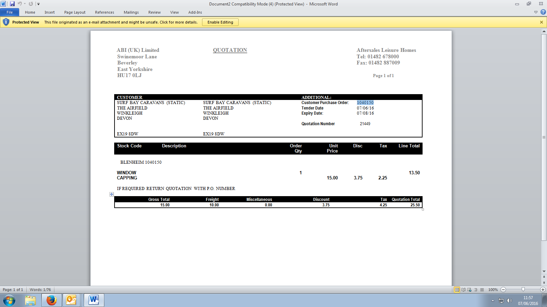
Task: Open the Windows Start menu
Action: click(x=9, y=301)
